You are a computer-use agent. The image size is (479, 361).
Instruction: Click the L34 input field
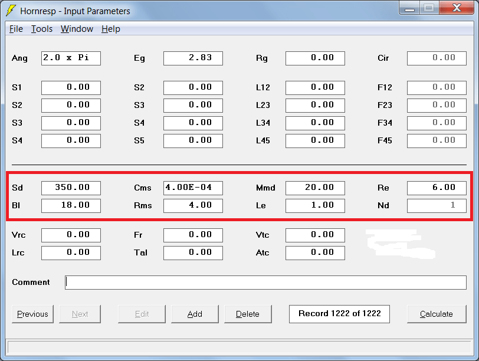coord(315,123)
